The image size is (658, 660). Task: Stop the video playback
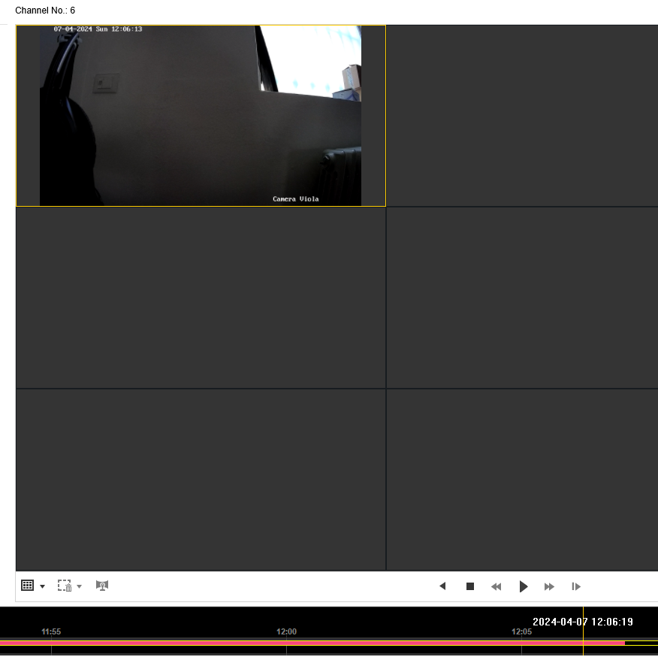click(470, 586)
